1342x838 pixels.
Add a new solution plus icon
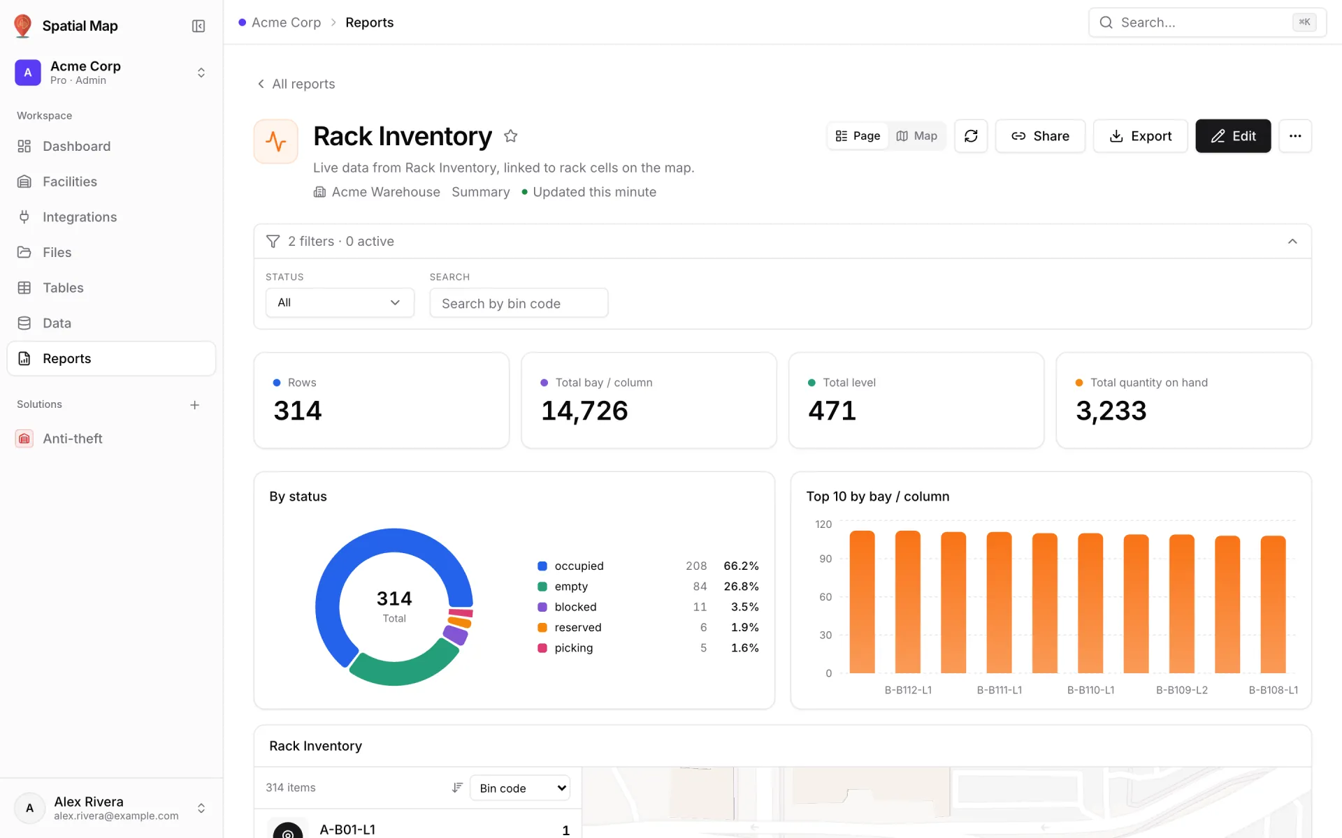195,405
